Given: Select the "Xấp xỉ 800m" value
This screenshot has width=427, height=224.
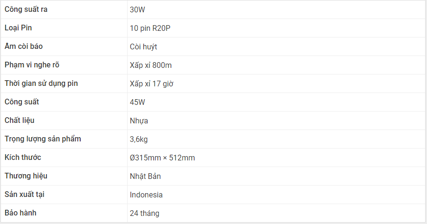Looking at the screenshot, I should (150, 65).
